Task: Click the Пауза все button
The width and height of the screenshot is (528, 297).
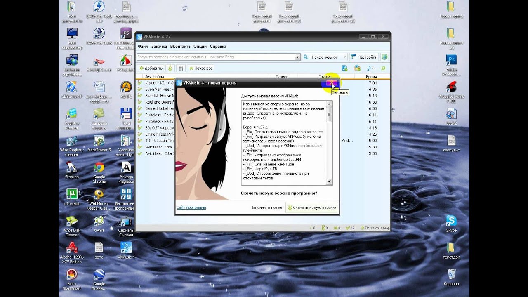Action: click(x=201, y=68)
